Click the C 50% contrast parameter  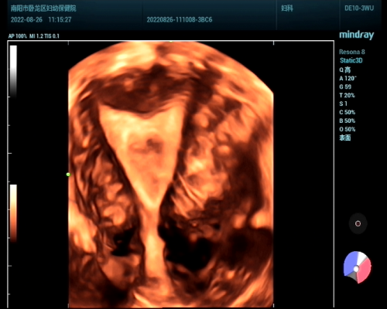point(348,112)
